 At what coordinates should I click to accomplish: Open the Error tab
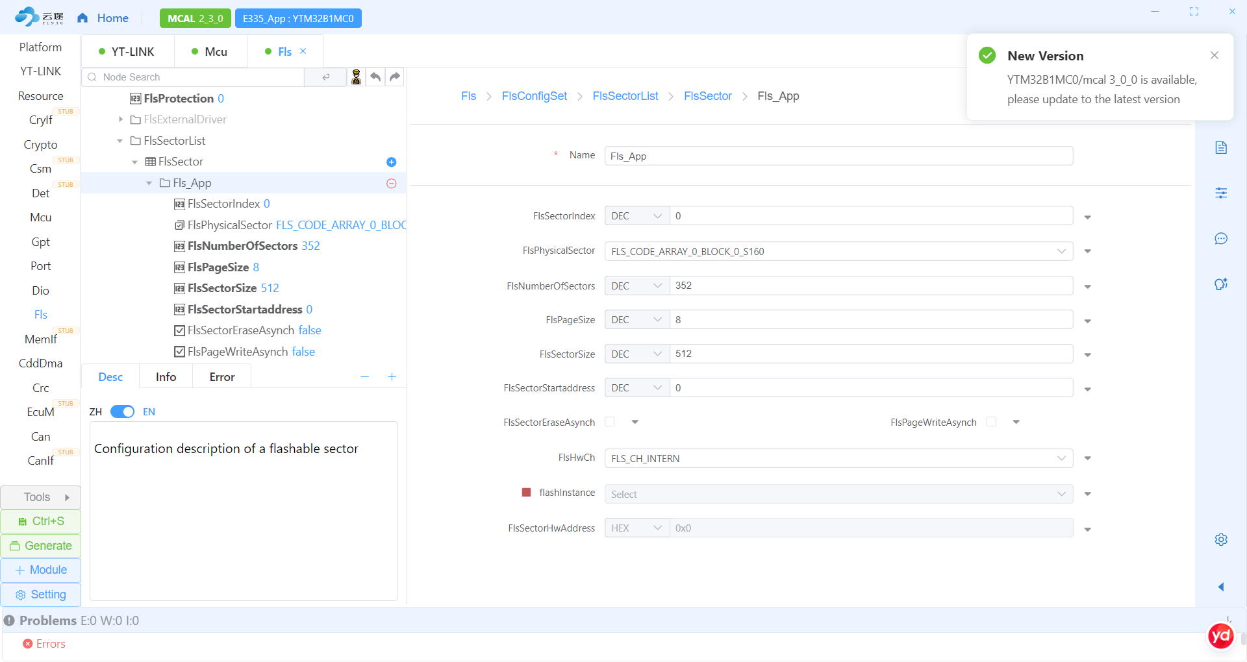(222, 377)
